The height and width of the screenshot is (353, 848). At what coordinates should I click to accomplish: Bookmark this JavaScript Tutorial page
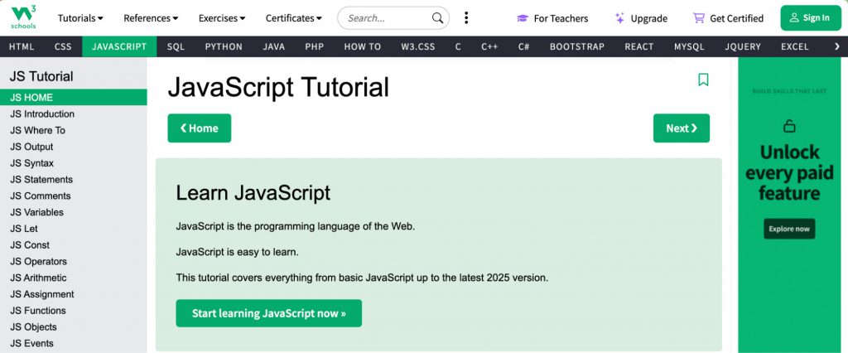tap(703, 80)
